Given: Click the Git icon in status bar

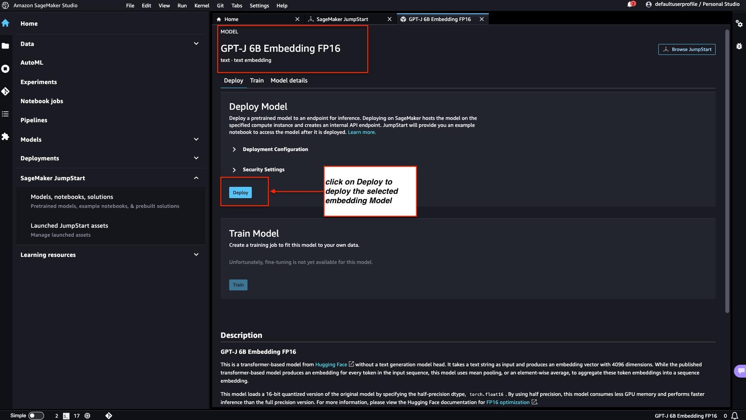Looking at the screenshot, I should 109,416.
